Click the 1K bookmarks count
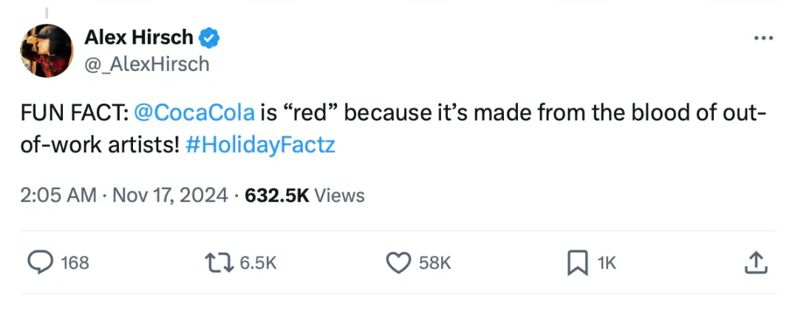798x309 pixels. (606, 262)
